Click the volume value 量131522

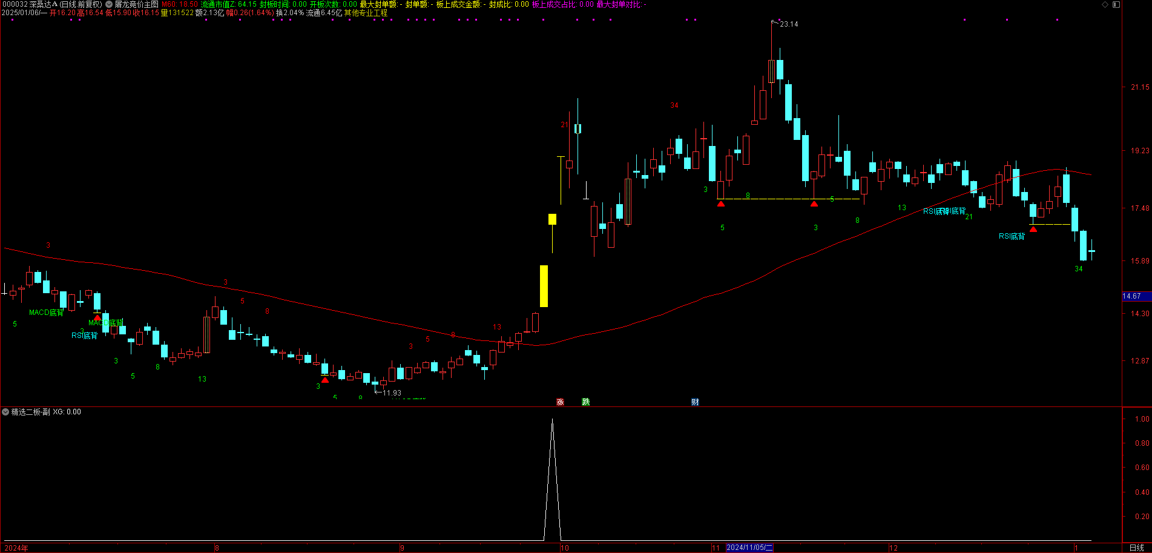click(177, 13)
